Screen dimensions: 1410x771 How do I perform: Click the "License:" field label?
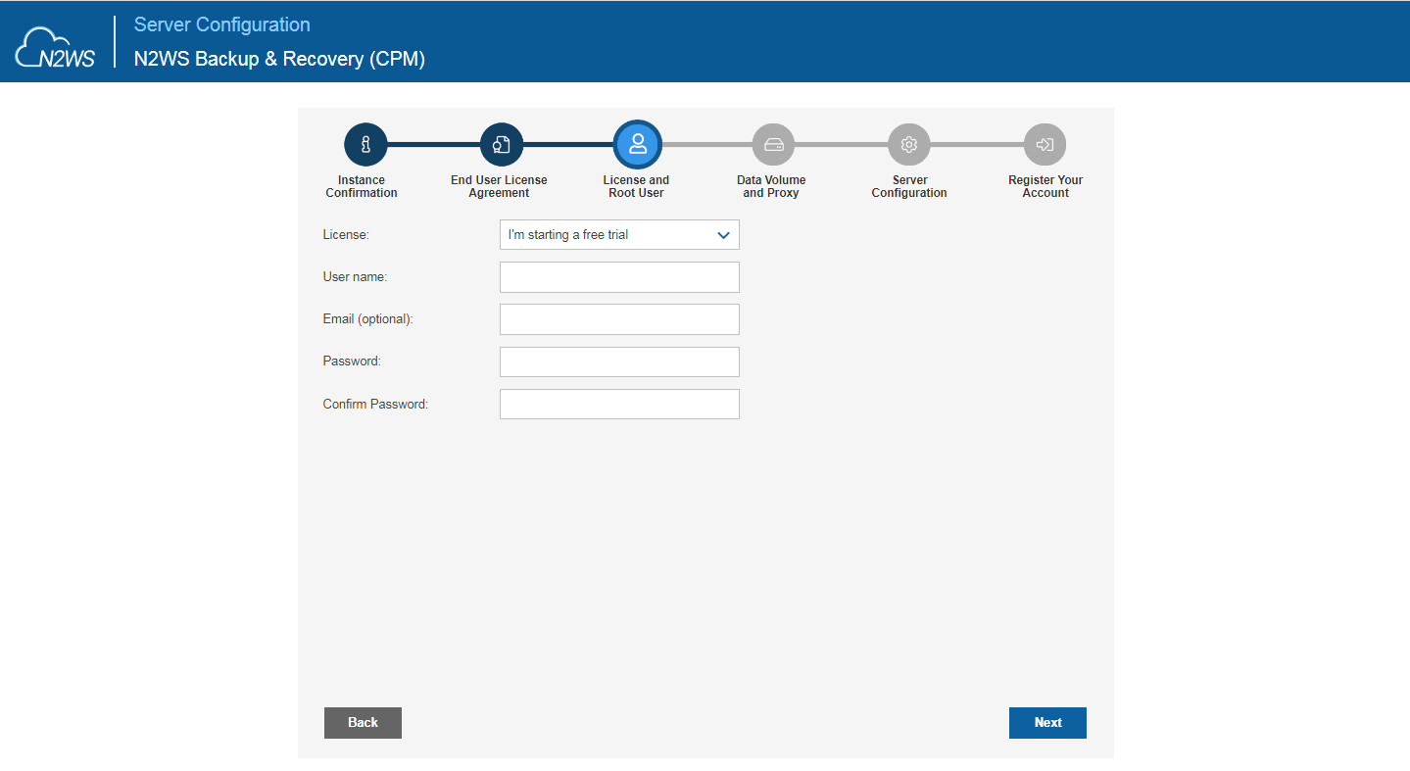[x=346, y=235]
